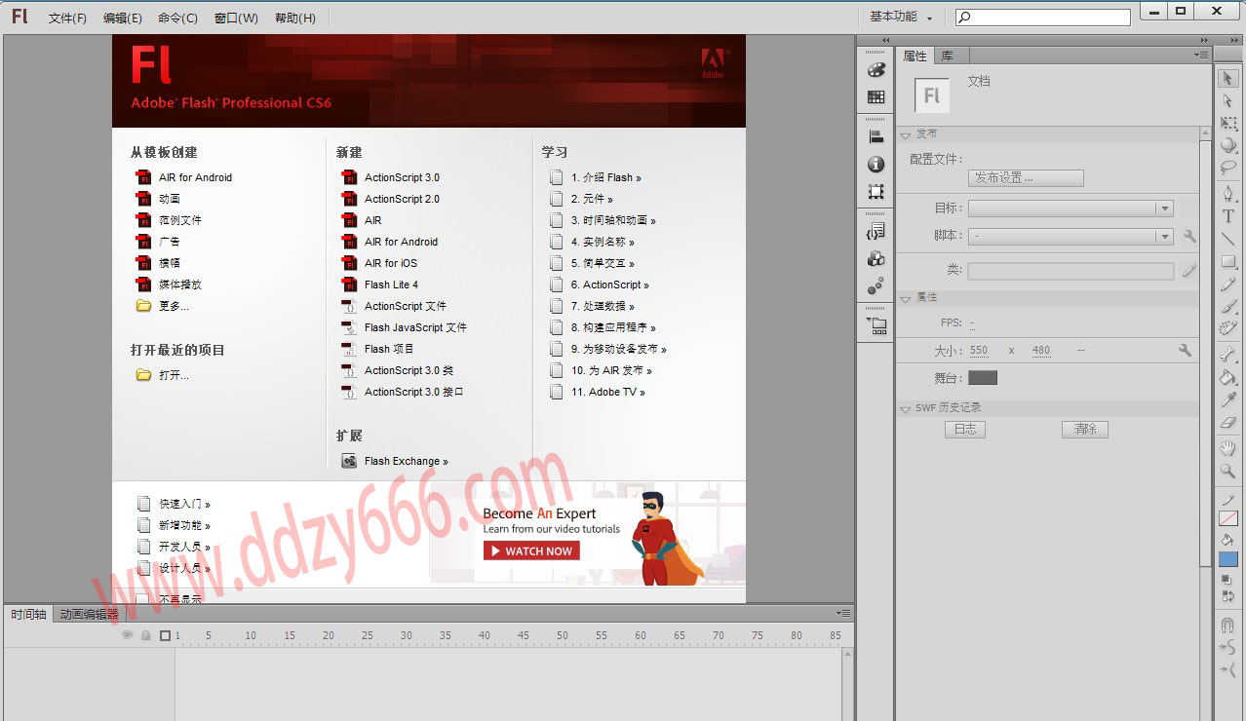Screen dimensions: 1246x721
Task: Click the 日志 button
Action: pos(965,429)
